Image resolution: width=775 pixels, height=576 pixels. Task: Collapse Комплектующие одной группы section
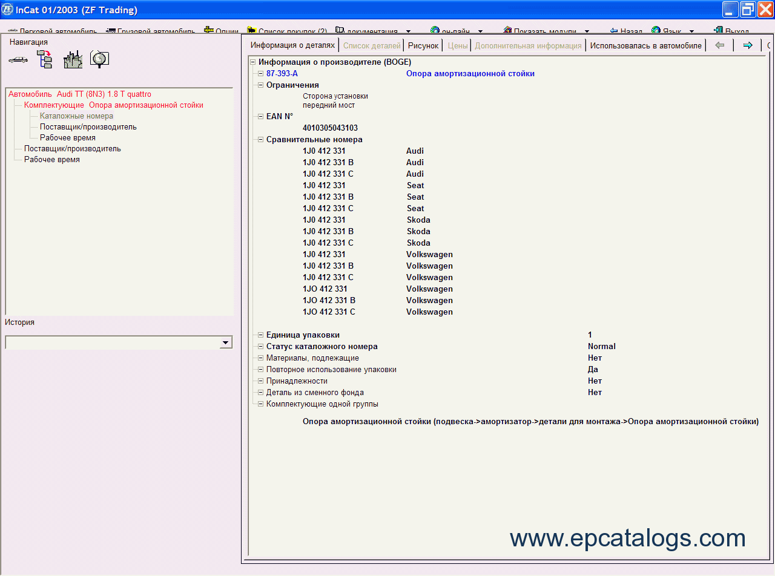click(x=260, y=404)
